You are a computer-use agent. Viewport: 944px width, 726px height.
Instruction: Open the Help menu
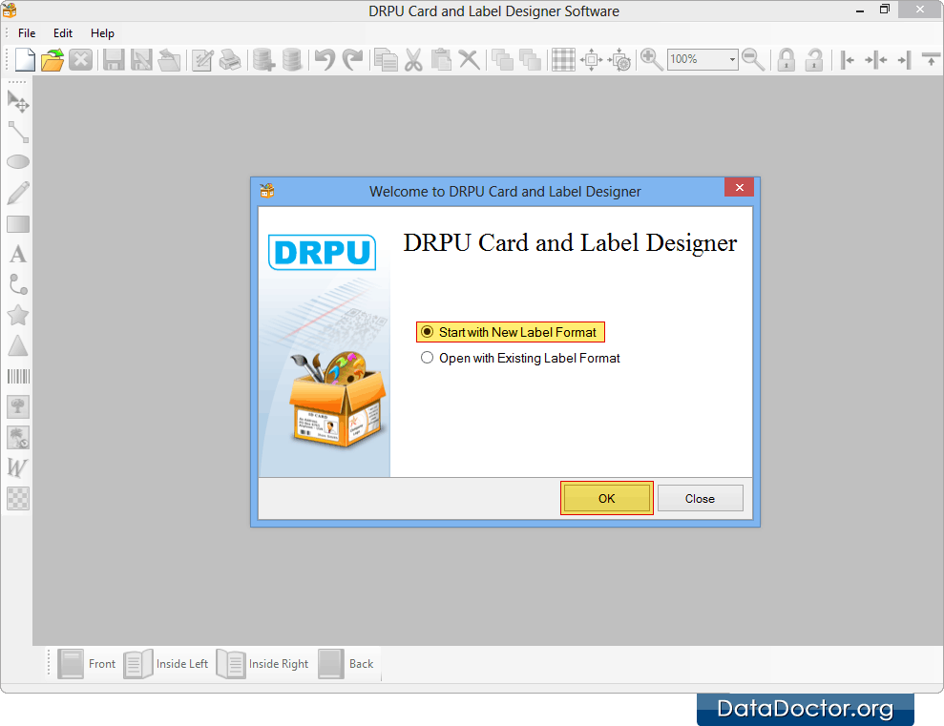tap(102, 33)
